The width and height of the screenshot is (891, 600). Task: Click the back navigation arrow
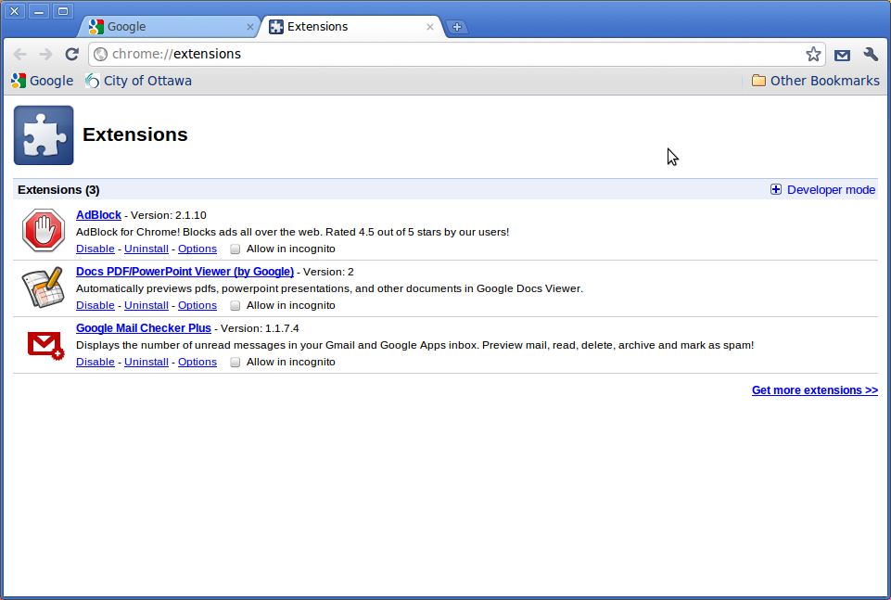(x=19, y=54)
